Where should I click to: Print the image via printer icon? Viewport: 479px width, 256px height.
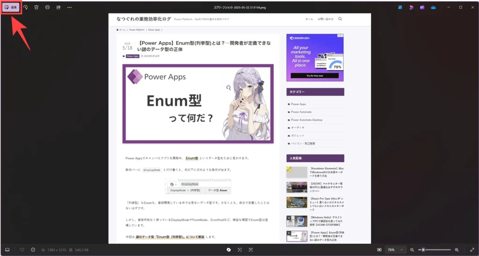[x=47, y=7]
